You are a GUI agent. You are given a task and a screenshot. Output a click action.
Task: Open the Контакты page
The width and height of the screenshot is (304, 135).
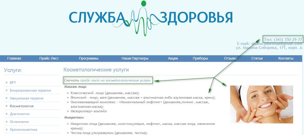coord(286,58)
